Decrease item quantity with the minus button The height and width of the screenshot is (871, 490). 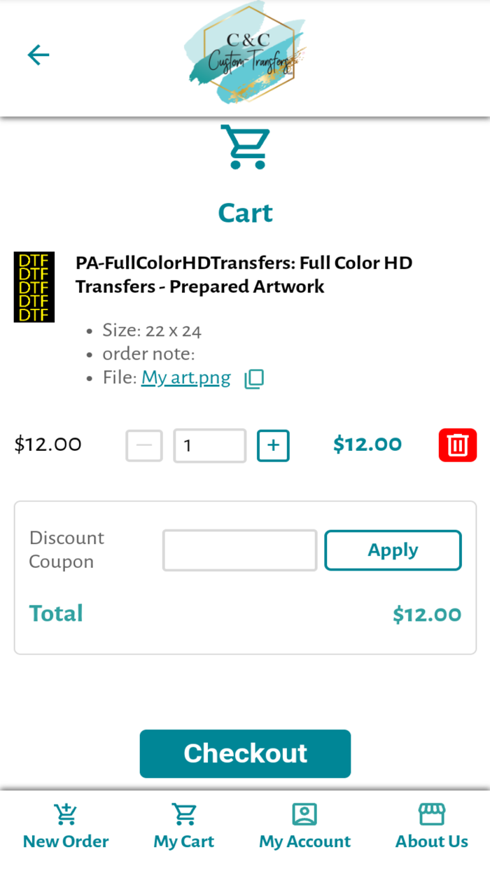click(144, 445)
